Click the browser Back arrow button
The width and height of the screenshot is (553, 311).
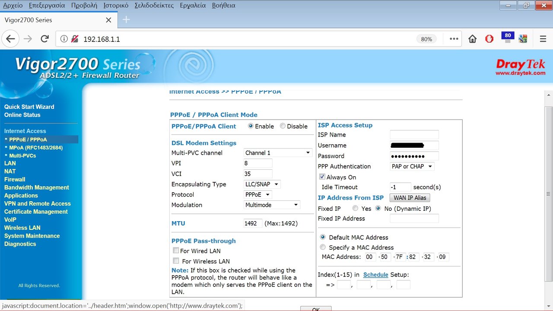(10, 39)
